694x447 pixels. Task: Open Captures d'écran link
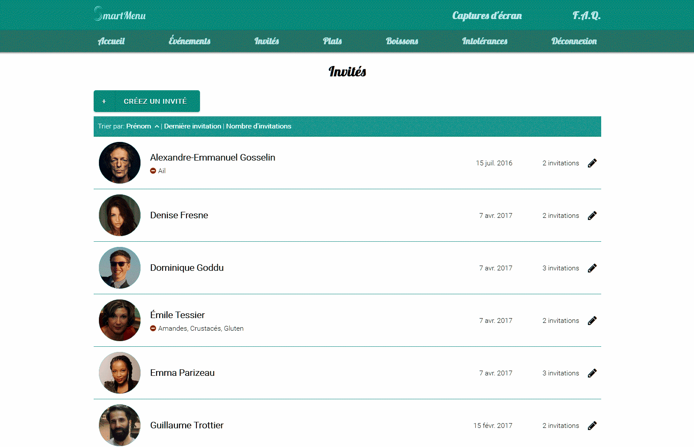click(x=487, y=16)
